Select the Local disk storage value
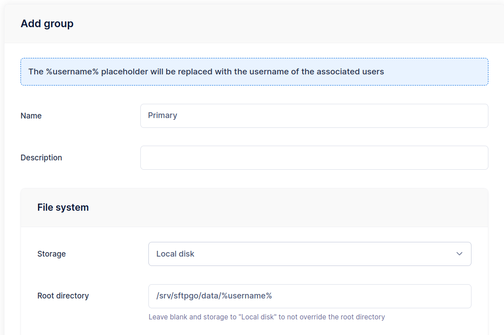The height and width of the screenshot is (335, 504). click(x=175, y=254)
